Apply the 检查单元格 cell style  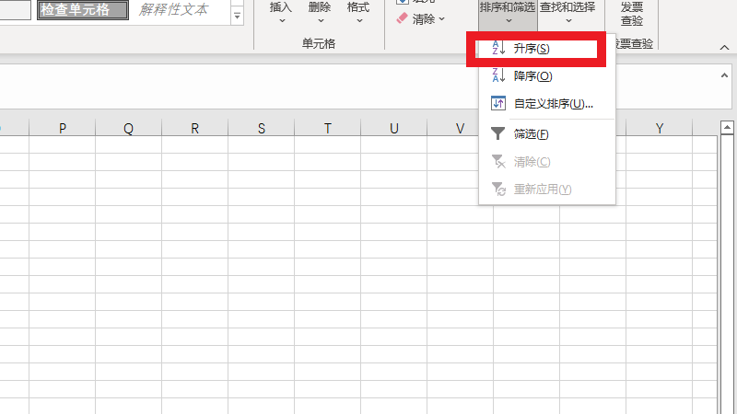pos(82,10)
